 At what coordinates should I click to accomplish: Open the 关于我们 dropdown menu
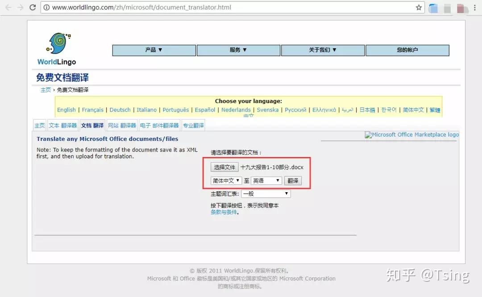tap(323, 50)
